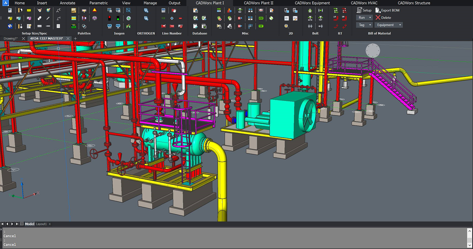Viewport: 473px width, 249px height.
Task: Jump to first layout tab arrow
Action: 2,224
